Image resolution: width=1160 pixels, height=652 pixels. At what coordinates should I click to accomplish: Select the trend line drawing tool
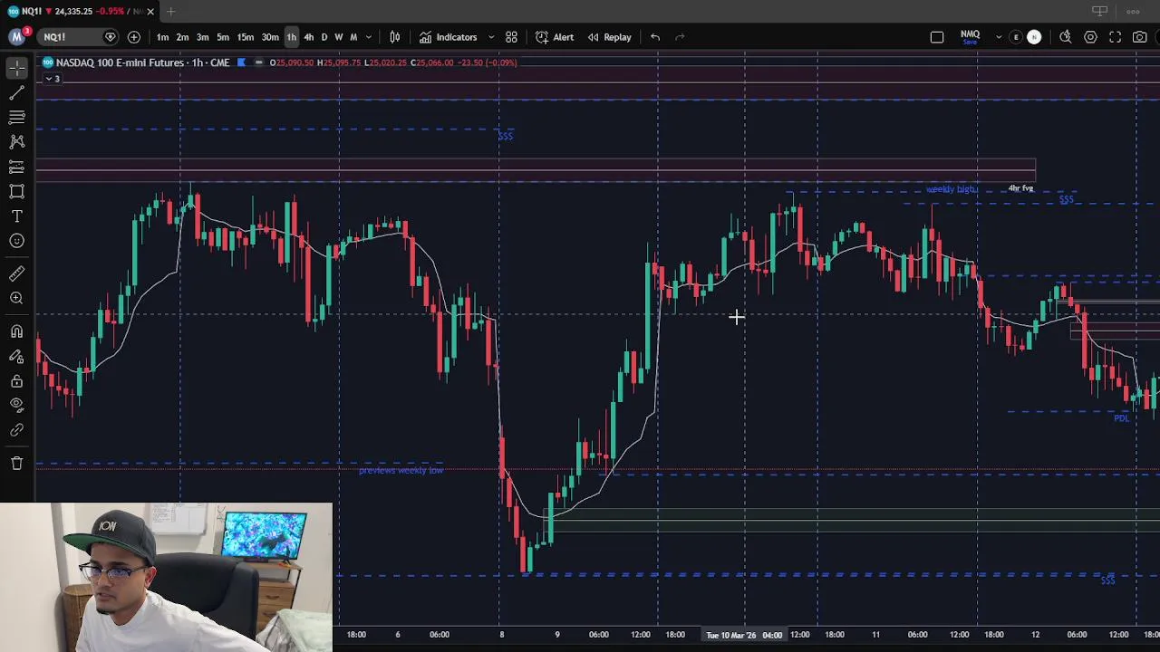tap(16, 92)
